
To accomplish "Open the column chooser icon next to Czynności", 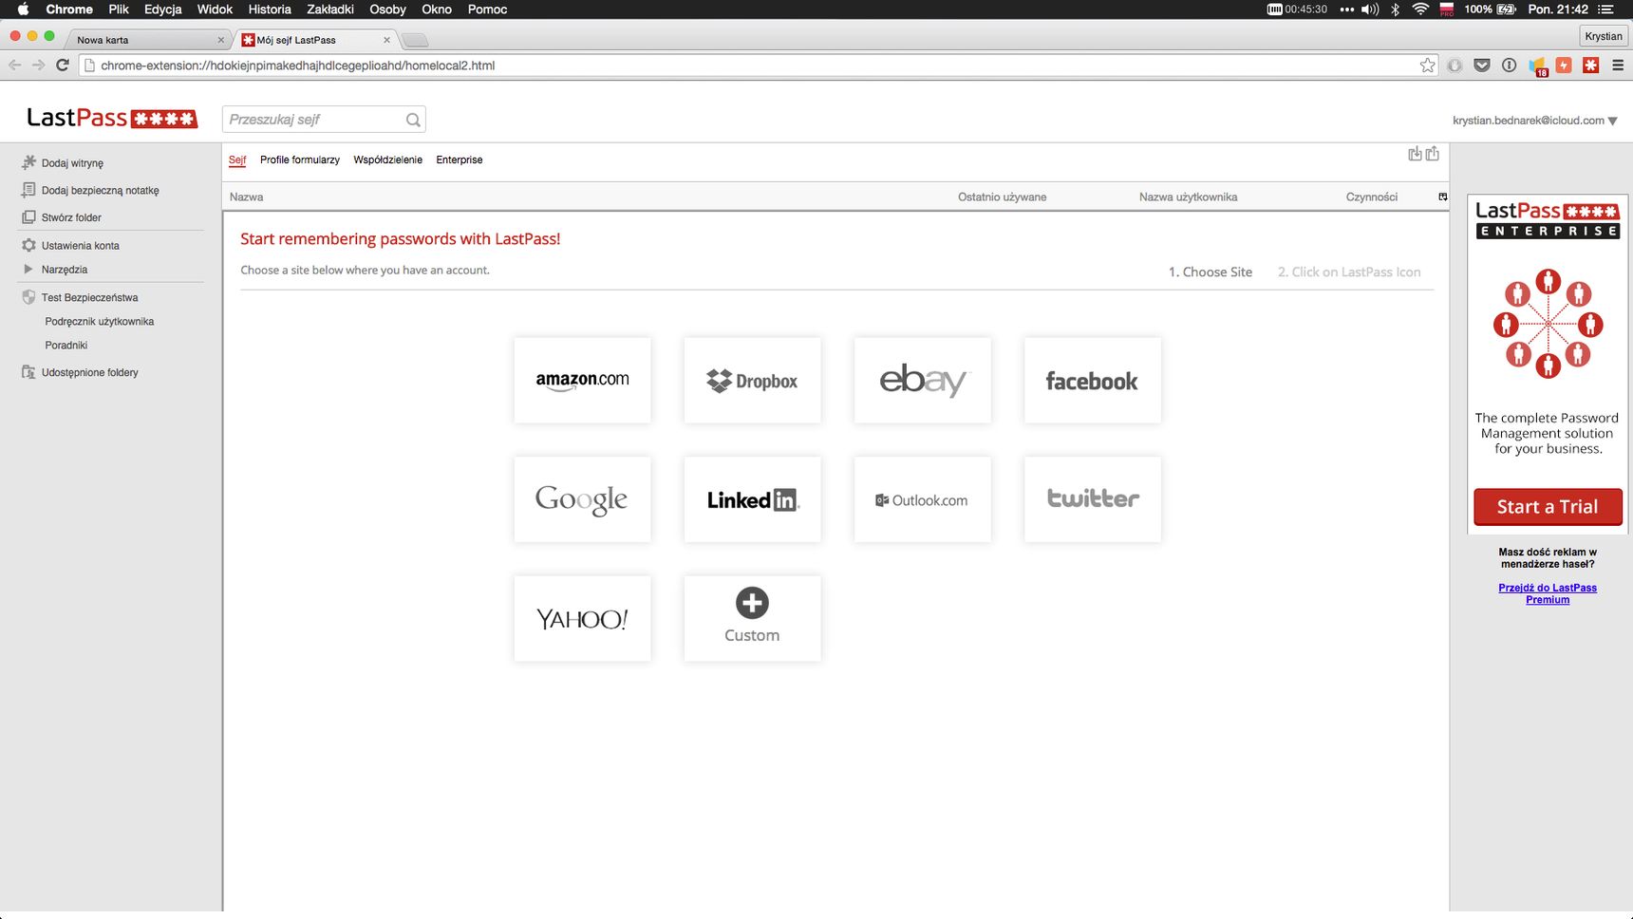I will click(1443, 197).
